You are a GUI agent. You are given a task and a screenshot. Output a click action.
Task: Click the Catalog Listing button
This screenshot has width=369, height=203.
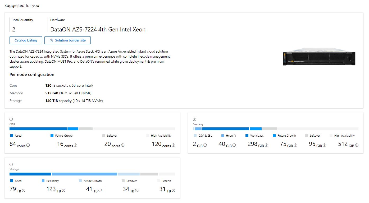(x=26, y=40)
